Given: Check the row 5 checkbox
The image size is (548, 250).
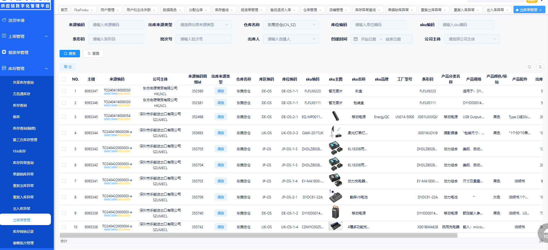Looking at the screenshot, I should 64,149.
